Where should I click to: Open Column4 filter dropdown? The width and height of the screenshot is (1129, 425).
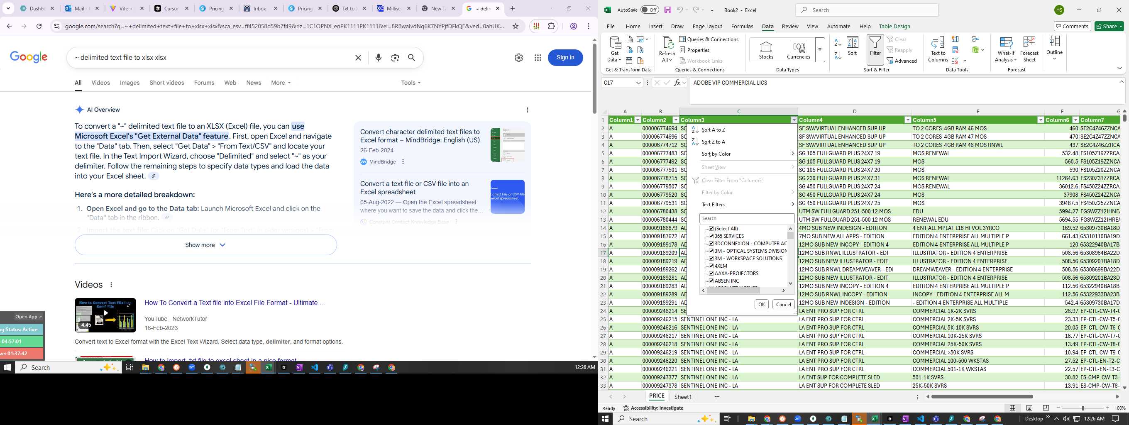908,120
